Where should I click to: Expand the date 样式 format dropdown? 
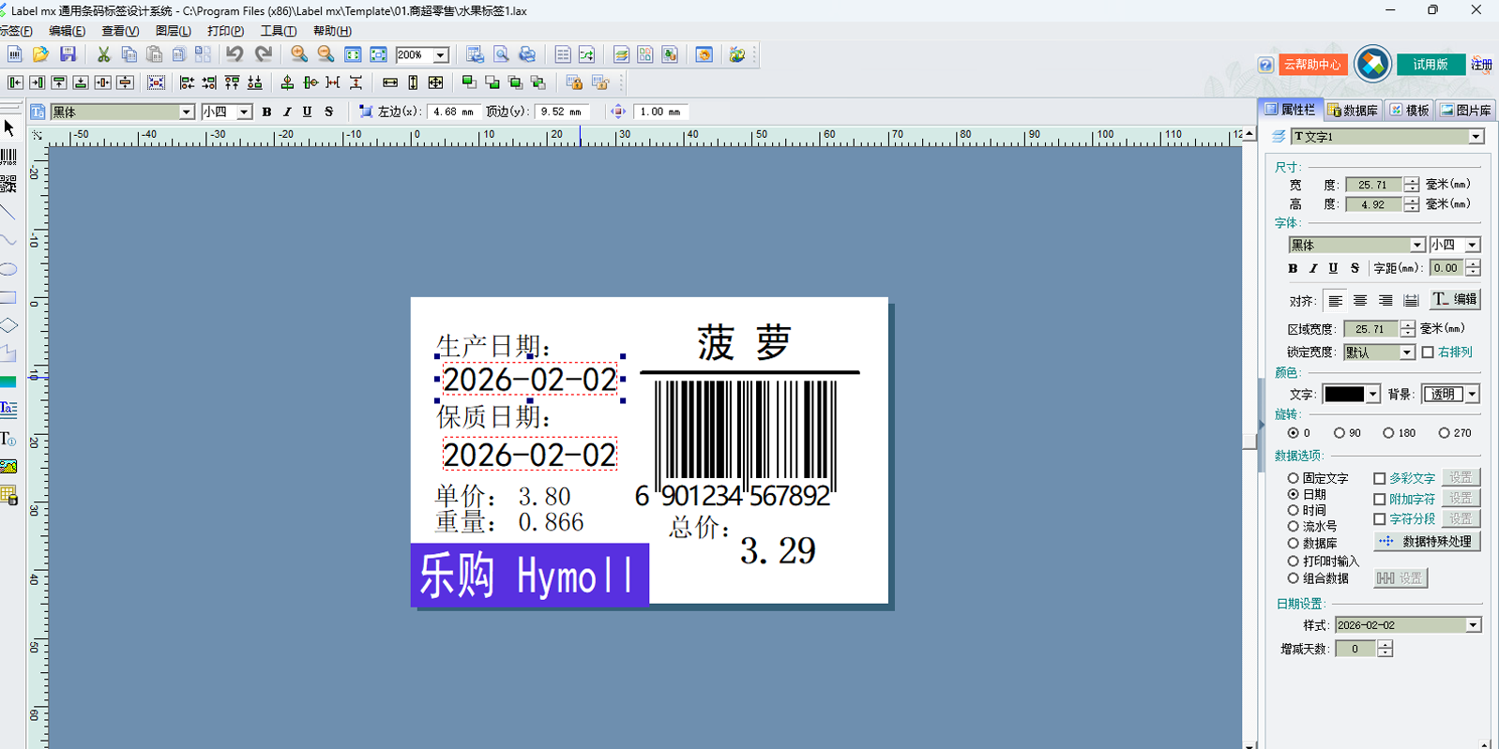coord(1473,625)
